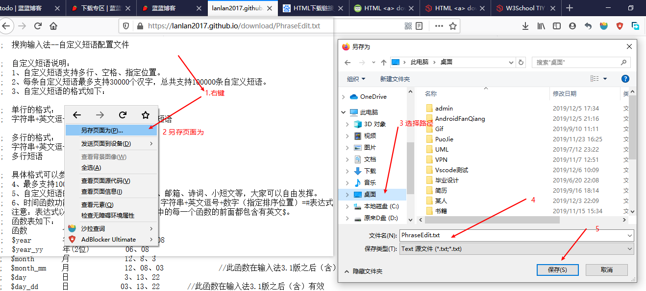
Task: Expand the 3D 对象 tree node
Action: click(348, 124)
